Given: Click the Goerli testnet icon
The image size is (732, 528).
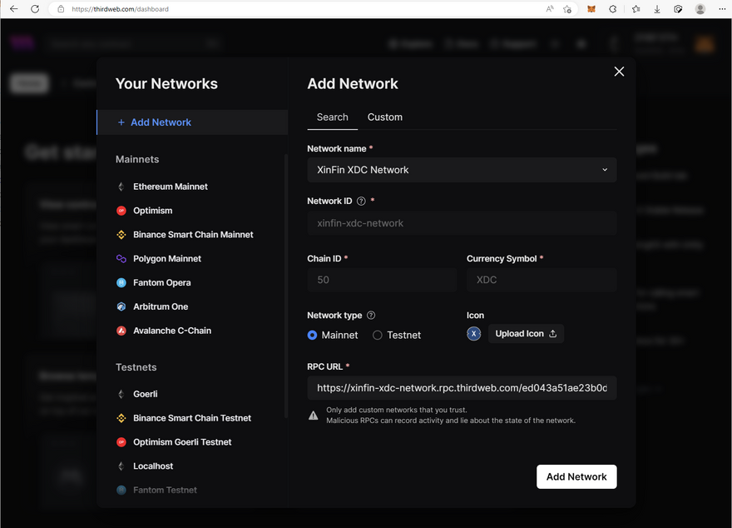Looking at the screenshot, I should (x=121, y=394).
